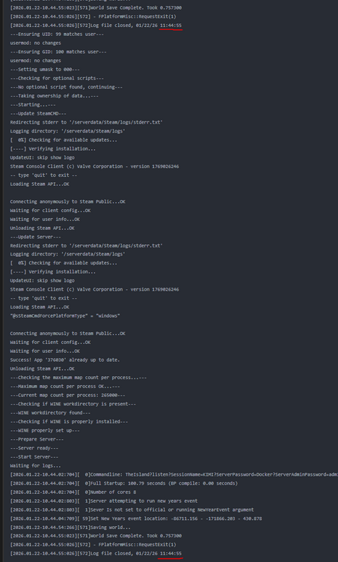Click the 'Waiting for logs...' line
Viewport: 338px width, 562px height.
coord(30,465)
